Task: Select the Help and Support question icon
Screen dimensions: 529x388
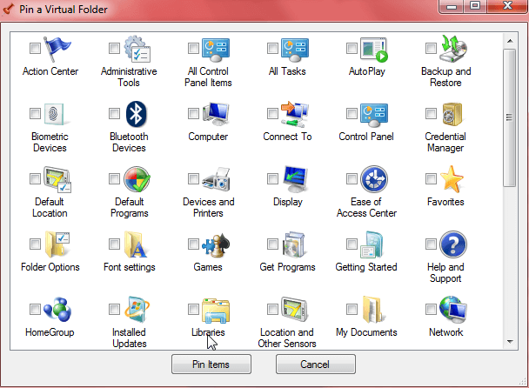Action: pos(453,244)
